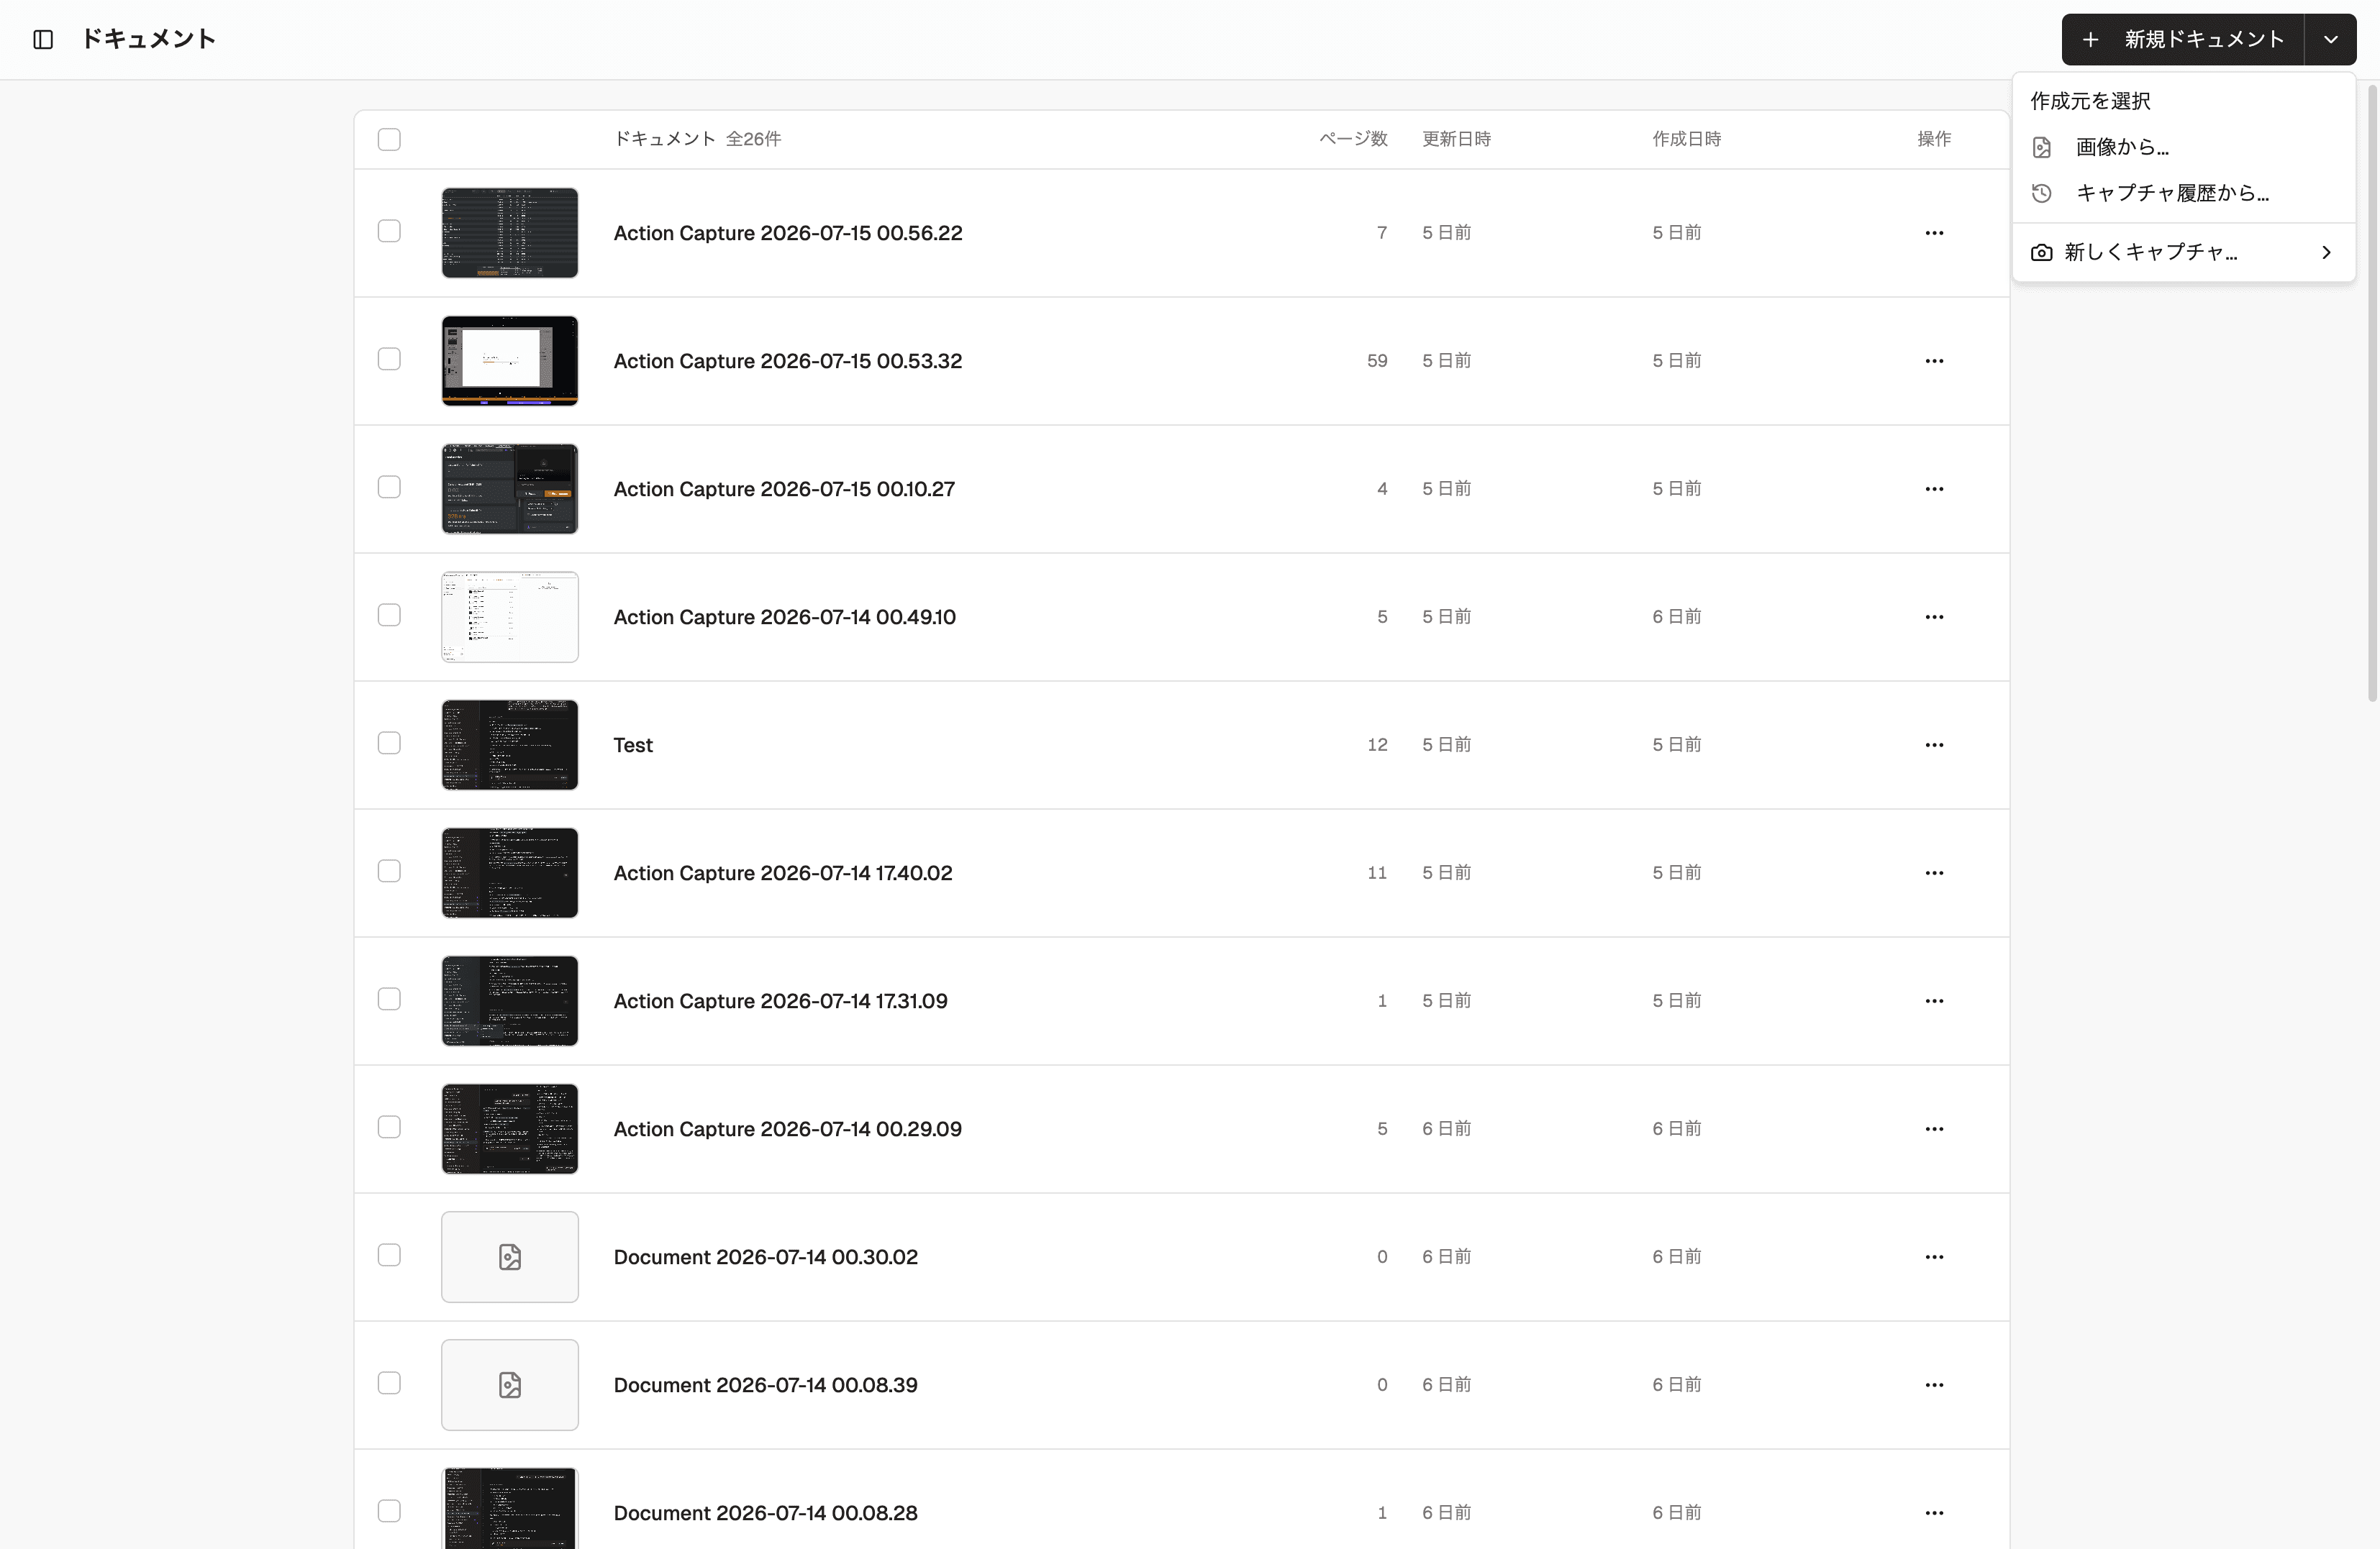This screenshot has height=1549, width=2380.
Task: Click the 新規ドキュメント button
Action: 2183,39
